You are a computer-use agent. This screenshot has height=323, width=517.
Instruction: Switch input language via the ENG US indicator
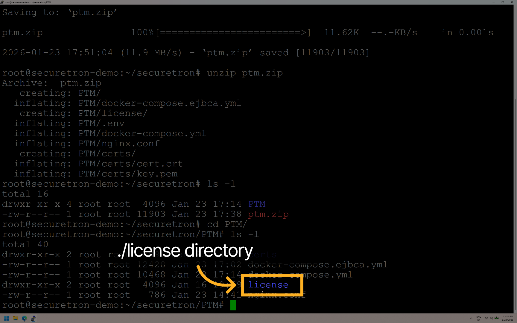479,318
